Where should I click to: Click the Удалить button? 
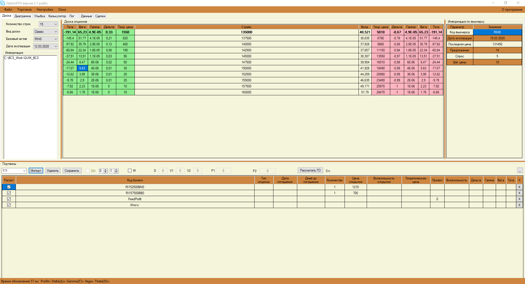point(53,171)
